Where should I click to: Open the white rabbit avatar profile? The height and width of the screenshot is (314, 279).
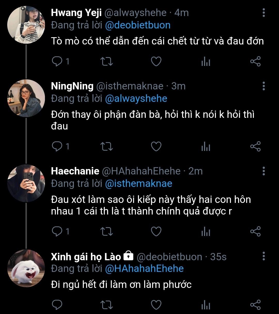pos(26,268)
